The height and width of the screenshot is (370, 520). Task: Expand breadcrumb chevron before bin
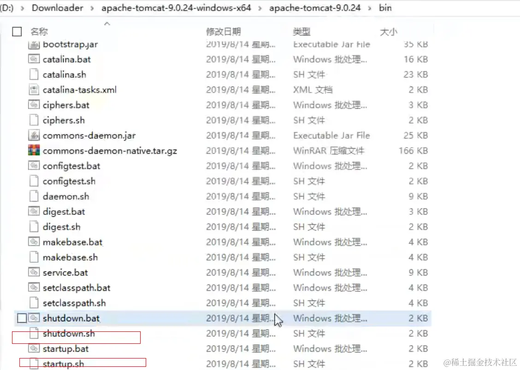click(369, 8)
